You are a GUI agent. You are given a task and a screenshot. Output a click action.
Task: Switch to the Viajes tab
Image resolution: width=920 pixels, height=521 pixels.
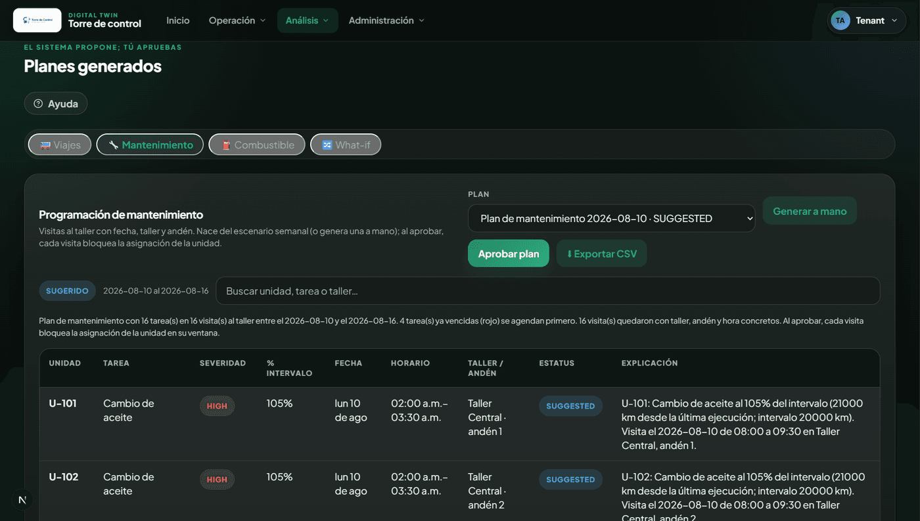[60, 145]
